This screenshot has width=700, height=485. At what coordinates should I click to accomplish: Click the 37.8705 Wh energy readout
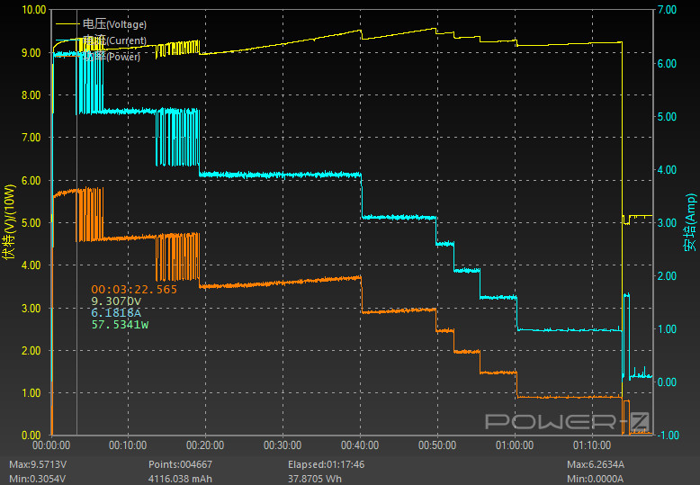pos(314,479)
